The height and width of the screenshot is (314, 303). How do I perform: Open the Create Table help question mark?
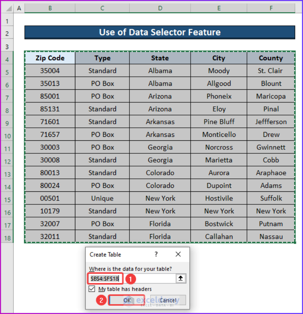156,254
